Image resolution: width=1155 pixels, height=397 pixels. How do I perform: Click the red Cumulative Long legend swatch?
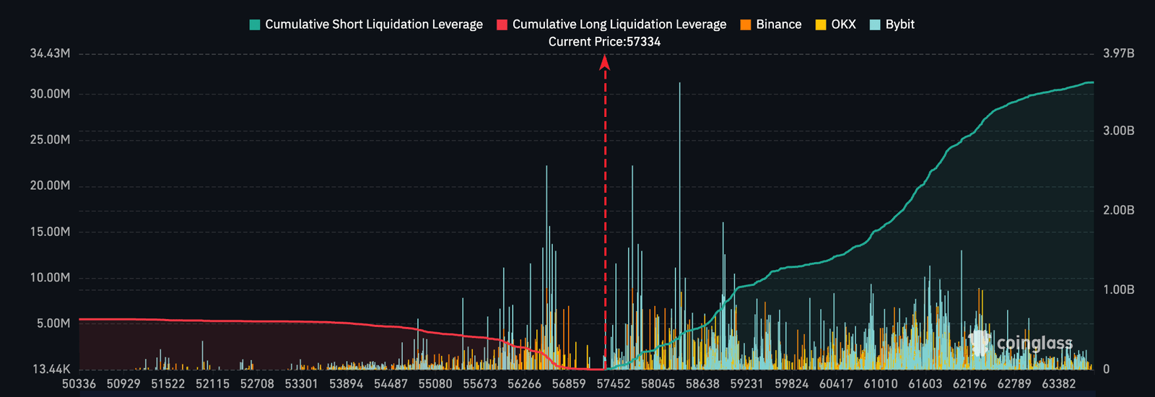502,25
